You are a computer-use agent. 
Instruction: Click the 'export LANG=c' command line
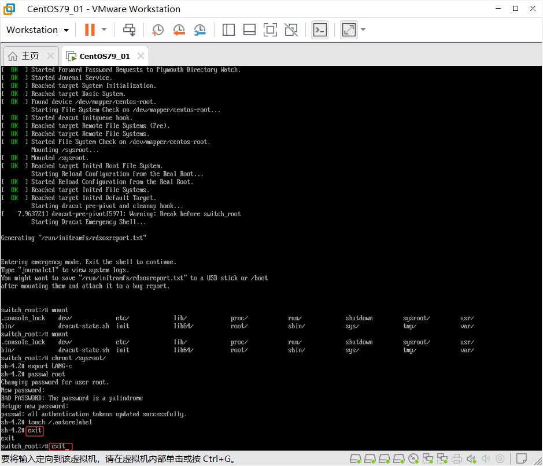coord(36,367)
